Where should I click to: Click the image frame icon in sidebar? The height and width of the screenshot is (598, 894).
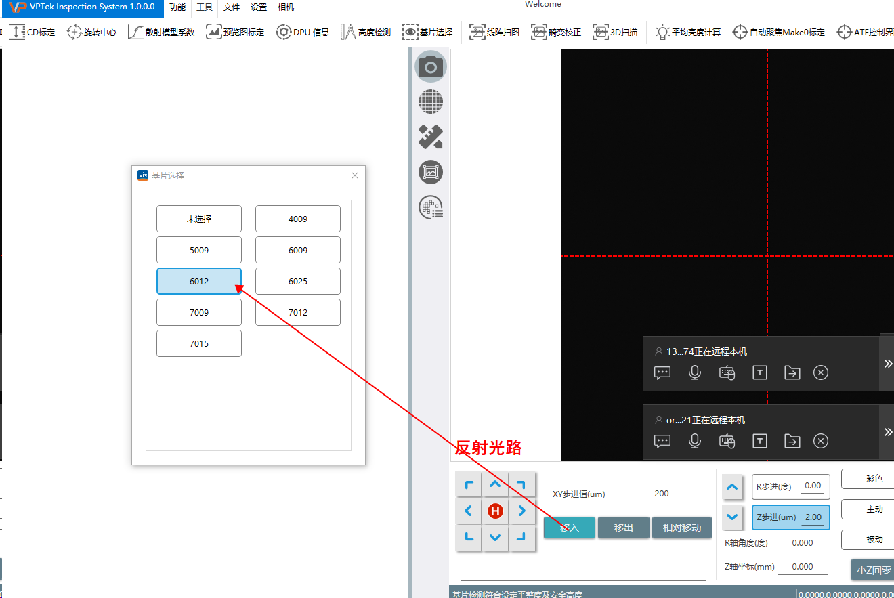point(431,172)
